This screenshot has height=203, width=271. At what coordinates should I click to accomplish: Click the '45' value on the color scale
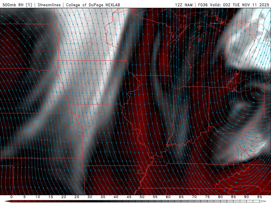(x=129, y=197)
